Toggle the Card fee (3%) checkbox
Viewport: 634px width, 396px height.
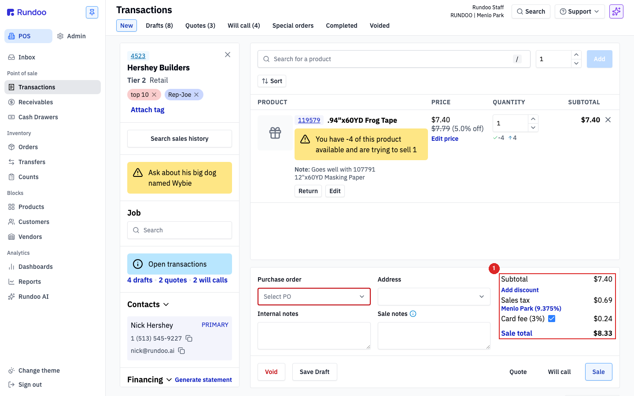click(x=552, y=319)
